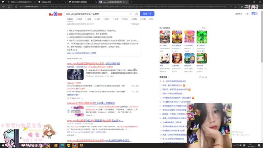Select the 网页 tab

tap(70, 19)
